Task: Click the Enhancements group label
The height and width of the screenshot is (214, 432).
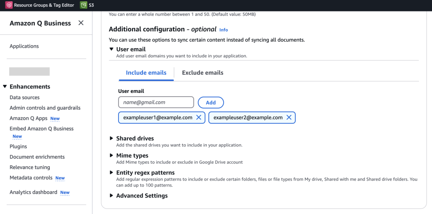Action: tap(30, 87)
